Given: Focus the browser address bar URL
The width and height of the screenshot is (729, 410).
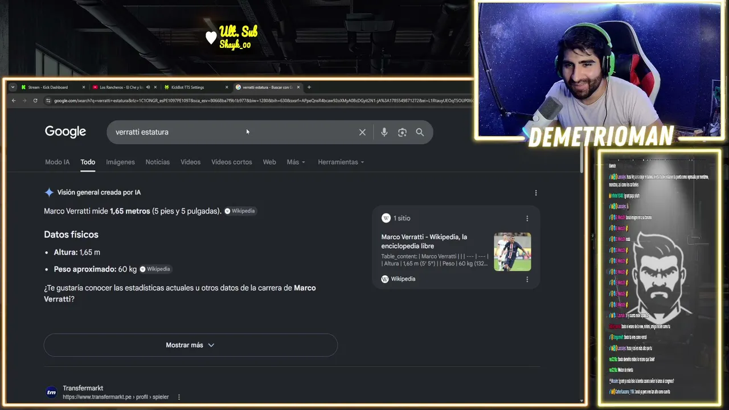Looking at the screenshot, I should point(263,101).
